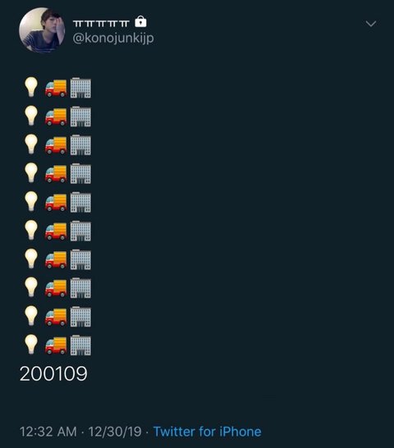Open the Twitter for iPhone source link
394x448 pixels.
point(208,432)
